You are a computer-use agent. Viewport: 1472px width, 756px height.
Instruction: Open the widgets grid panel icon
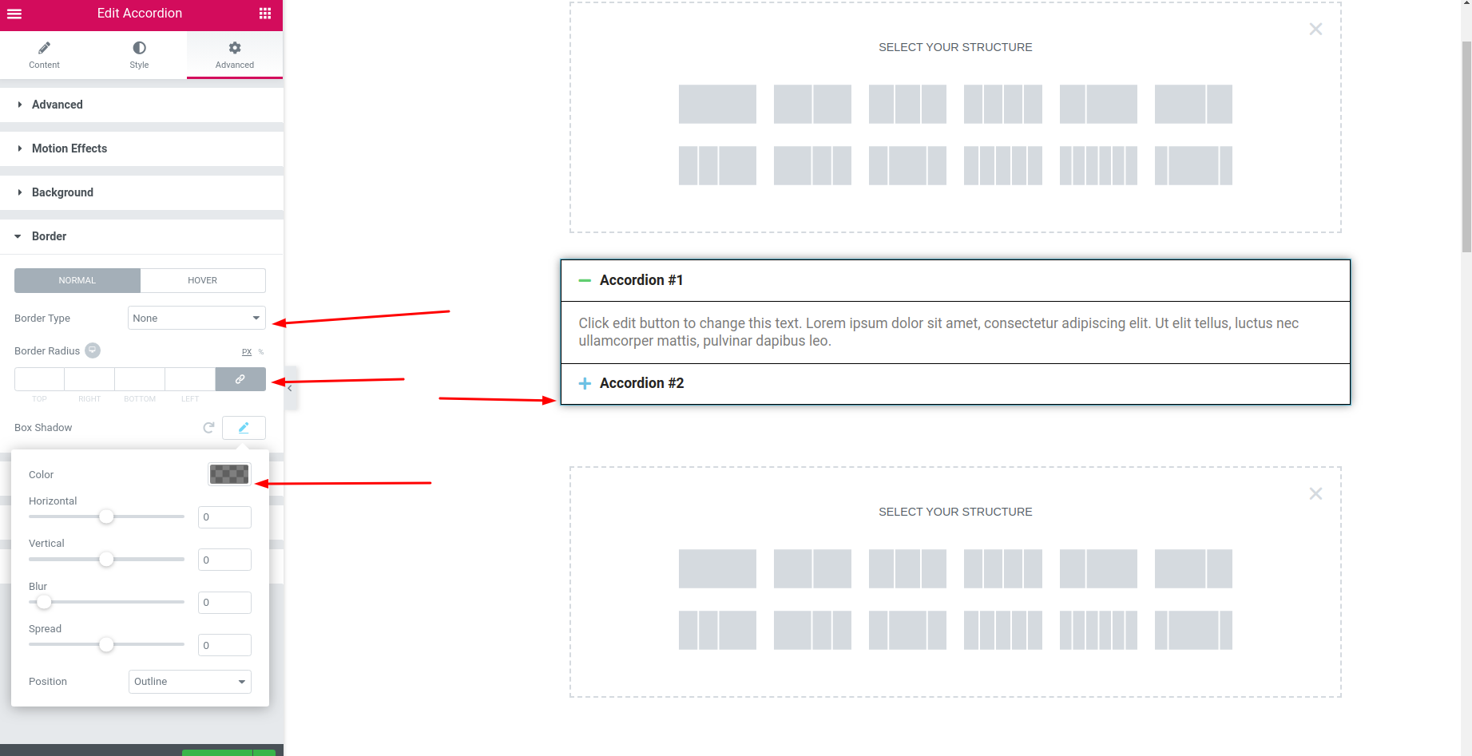pyautogui.click(x=265, y=14)
